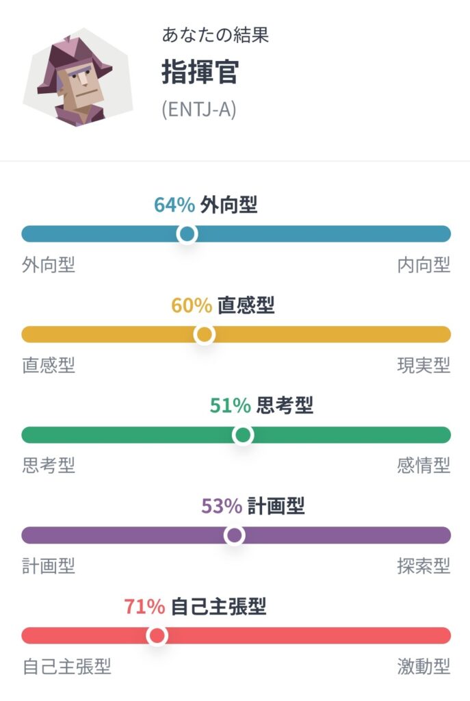Click the 感情型 label on right

[x=423, y=466]
